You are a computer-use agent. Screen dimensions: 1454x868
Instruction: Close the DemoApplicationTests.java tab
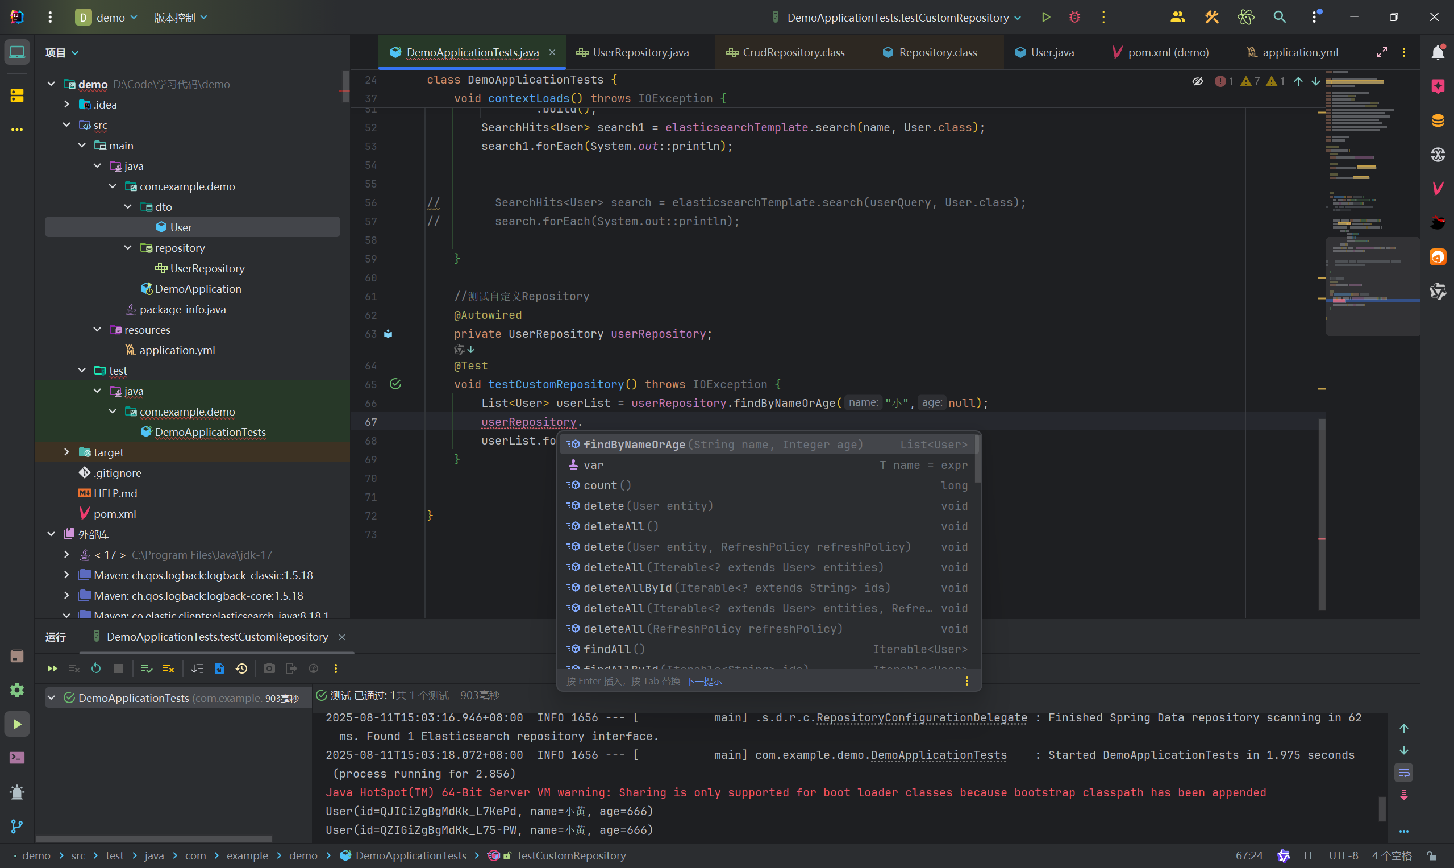point(552,53)
